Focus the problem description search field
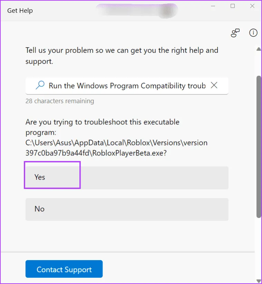The height and width of the screenshot is (284, 262). [x=127, y=86]
